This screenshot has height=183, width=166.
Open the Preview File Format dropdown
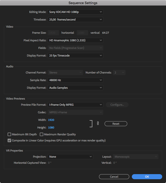(75, 105)
